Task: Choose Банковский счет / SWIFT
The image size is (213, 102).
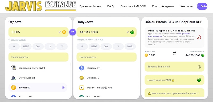Action: pos(38,68)
